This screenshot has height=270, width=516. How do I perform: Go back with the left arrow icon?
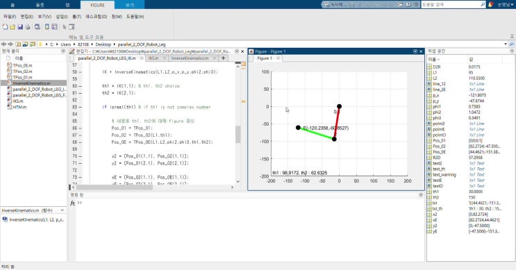3,44
